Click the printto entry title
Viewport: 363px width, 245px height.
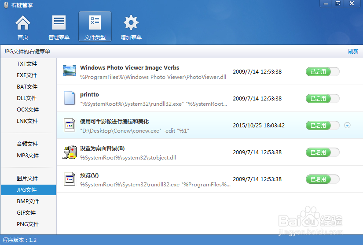pyautogui.click(x=90, y=95)
